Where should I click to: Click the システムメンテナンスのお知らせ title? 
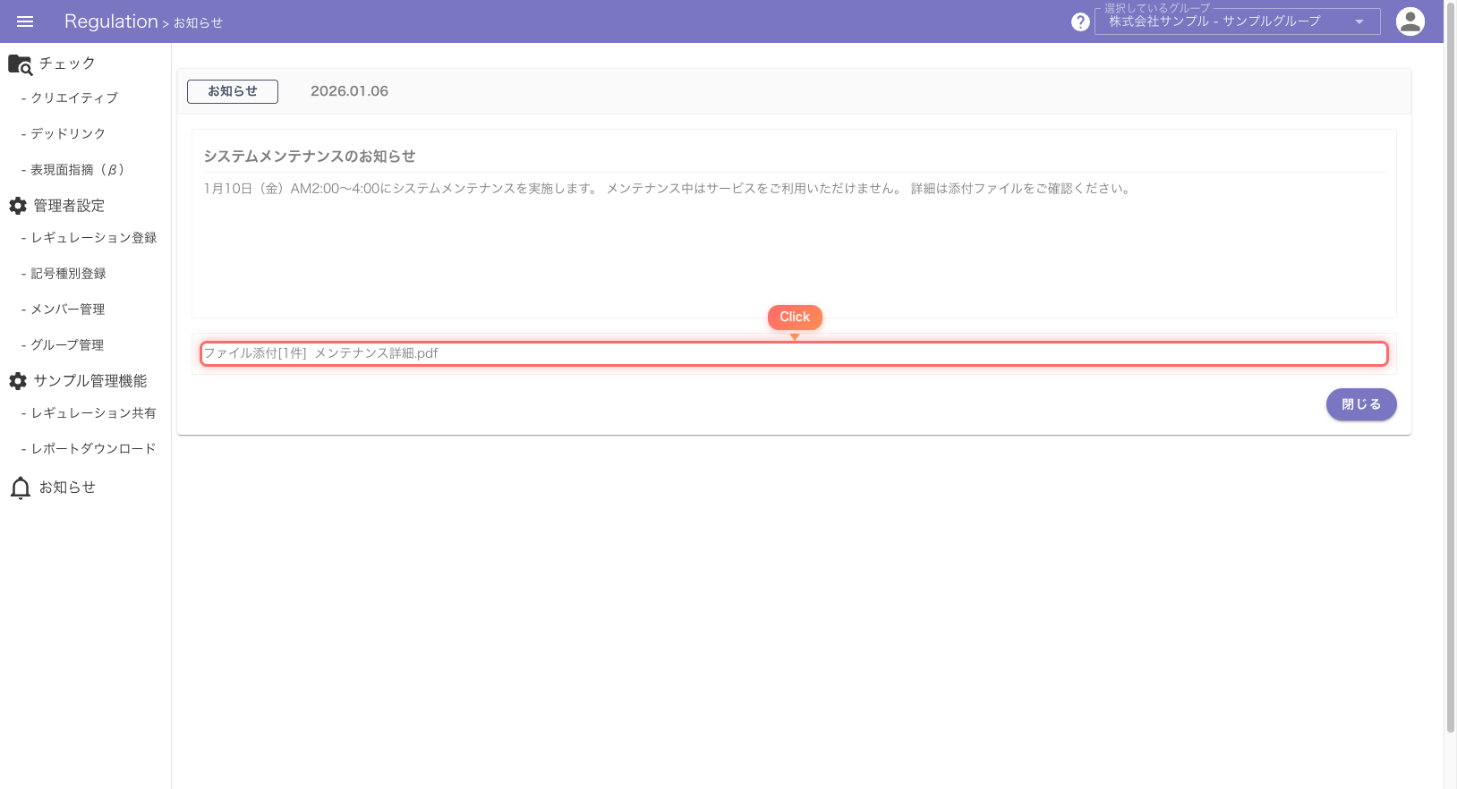pyautogui.click(x=310, y=156)
